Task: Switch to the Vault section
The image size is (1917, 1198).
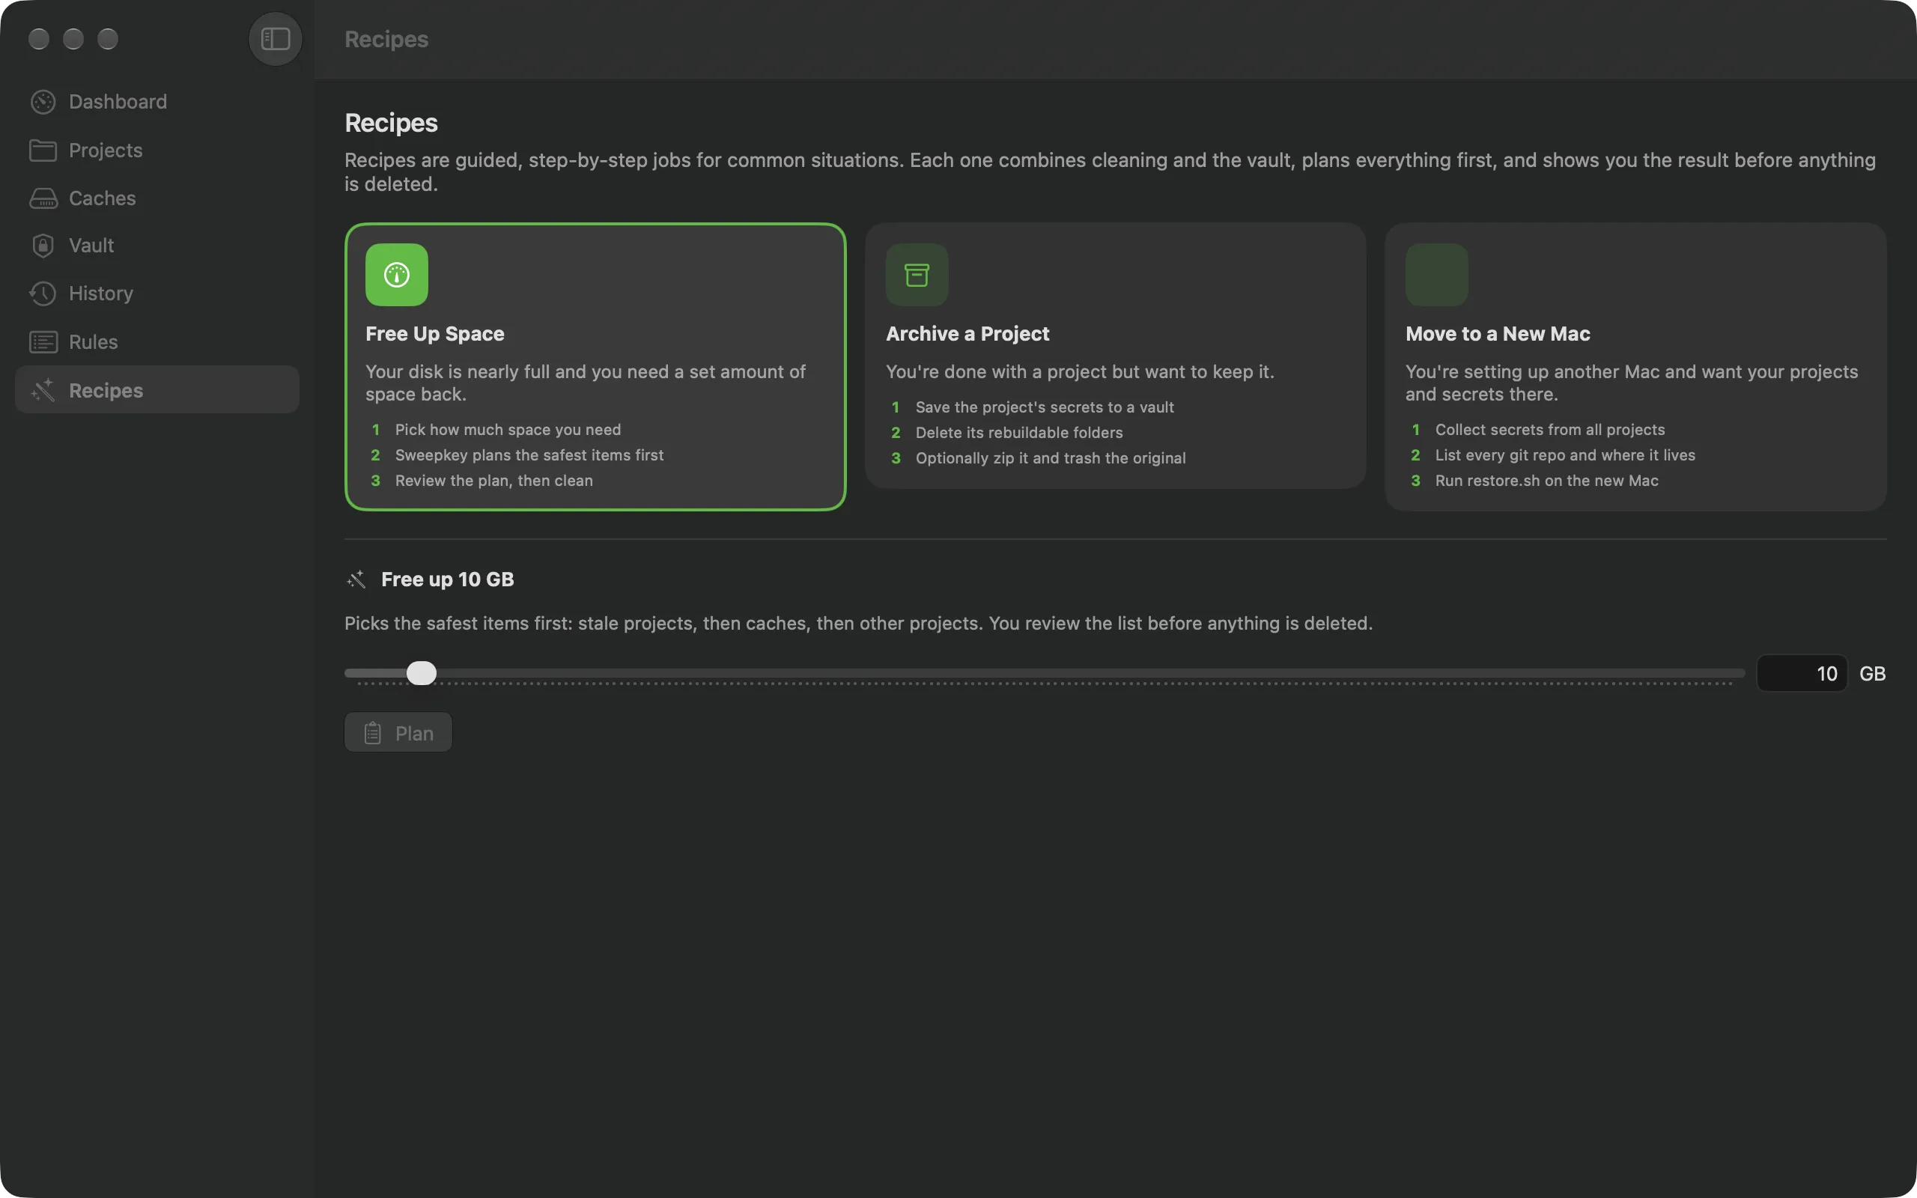Action: click(x=157, y=246)
